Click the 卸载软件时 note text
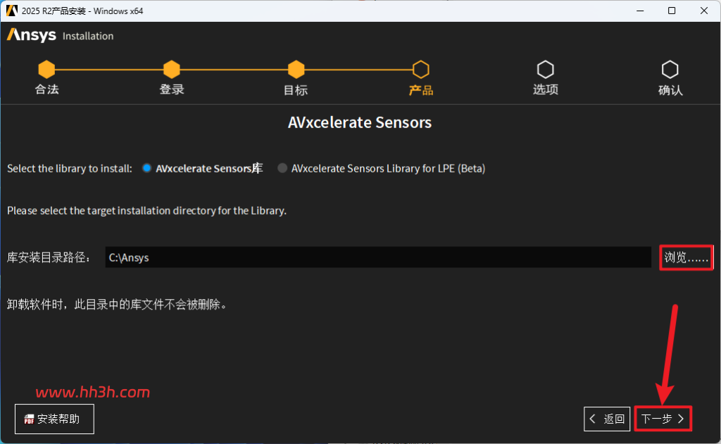Image resolution: width=721 pixels, height=444 pixels. 117,304
